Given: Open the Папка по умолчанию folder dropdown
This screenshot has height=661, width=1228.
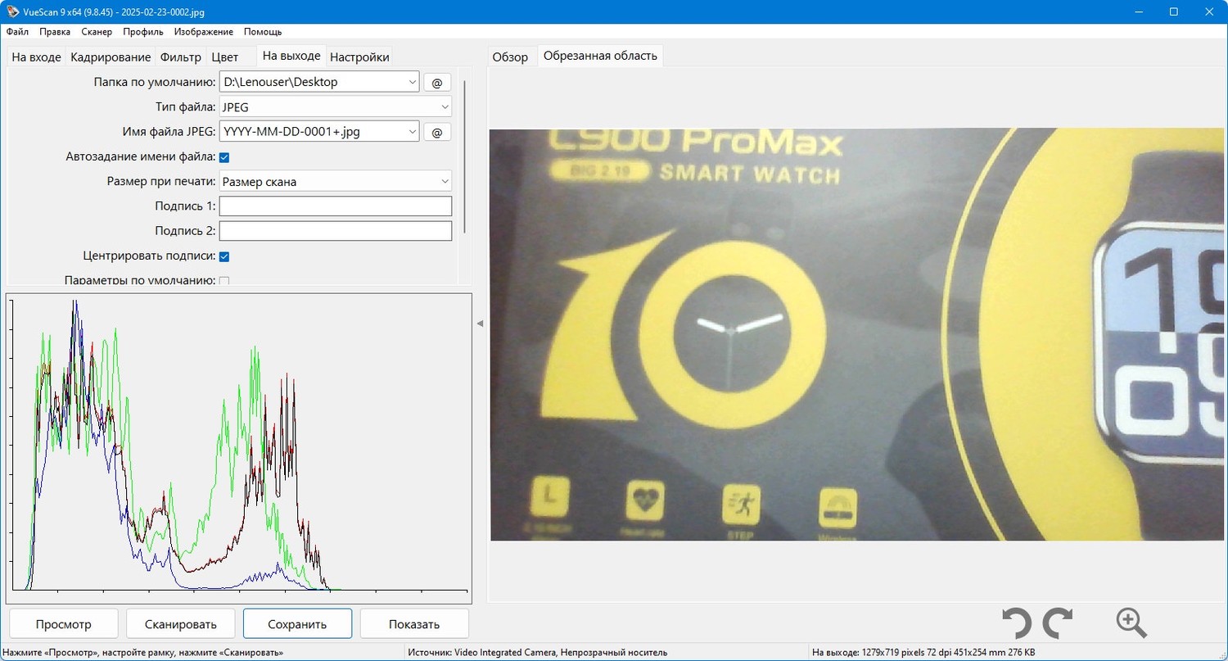Looking at the screenshot, I should tap(319, 82).
